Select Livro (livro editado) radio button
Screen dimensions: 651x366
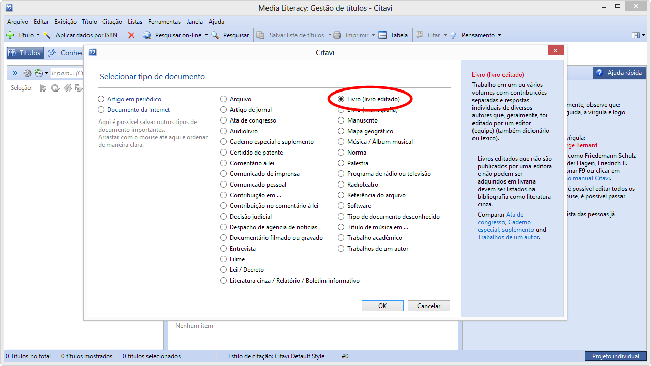coord(341,99)
